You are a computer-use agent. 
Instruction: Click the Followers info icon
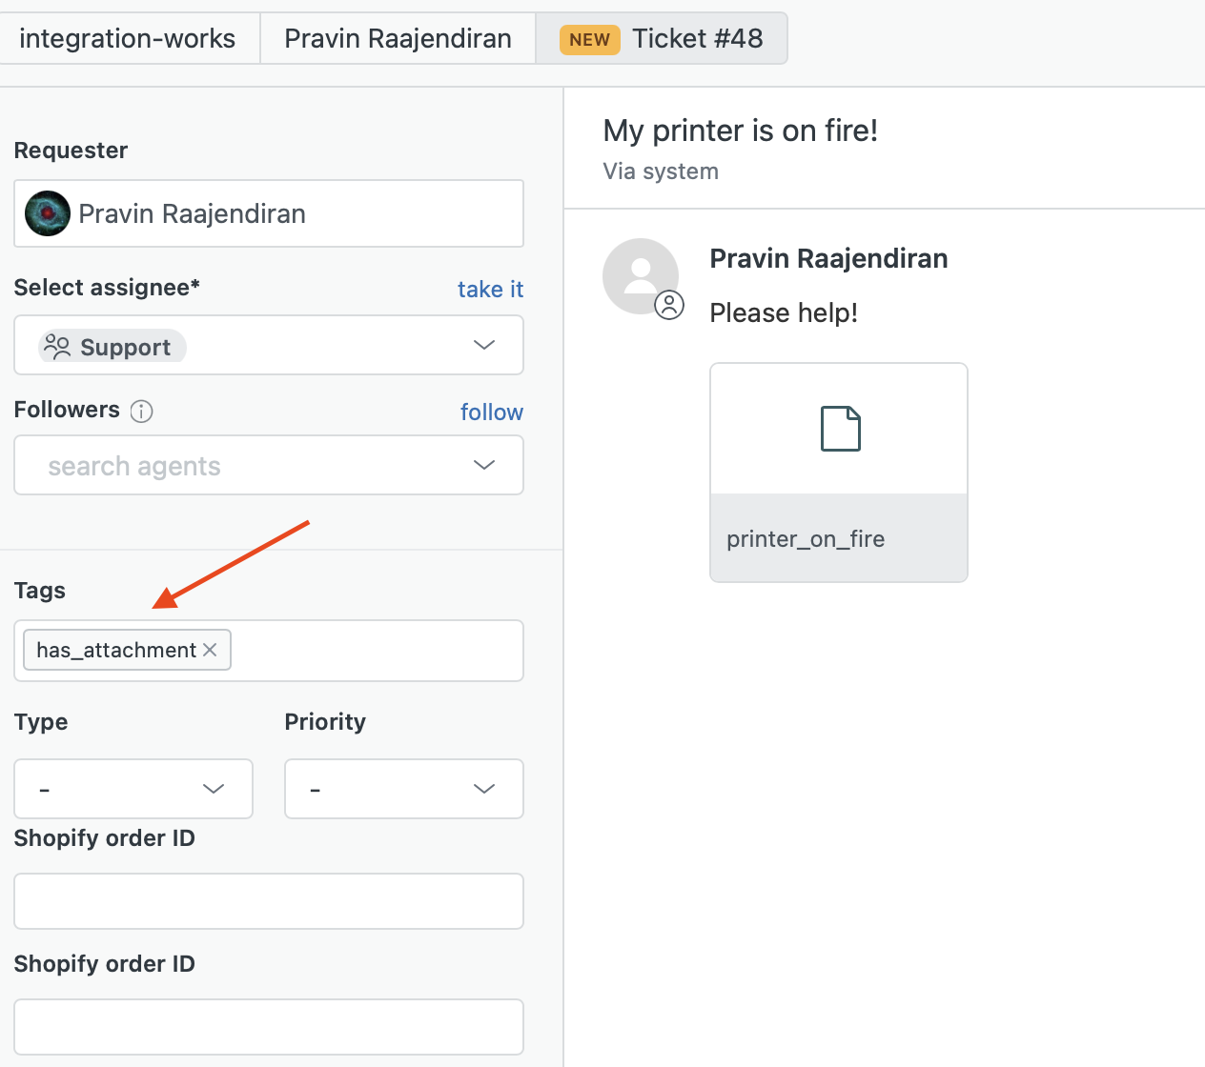click(x=141, y=411)
